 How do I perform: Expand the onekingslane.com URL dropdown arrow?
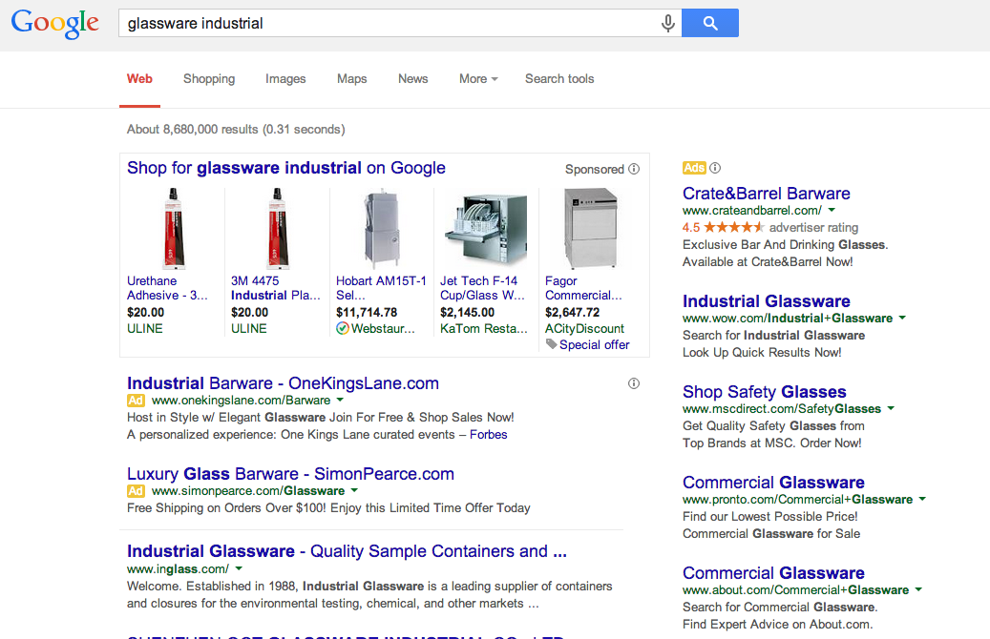pyautogui.click(x=339, y=401)
